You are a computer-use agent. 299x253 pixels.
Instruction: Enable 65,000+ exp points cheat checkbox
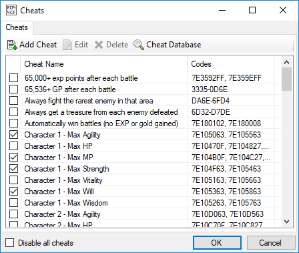14,78
